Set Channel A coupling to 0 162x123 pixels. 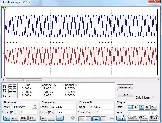click(52, 118)
